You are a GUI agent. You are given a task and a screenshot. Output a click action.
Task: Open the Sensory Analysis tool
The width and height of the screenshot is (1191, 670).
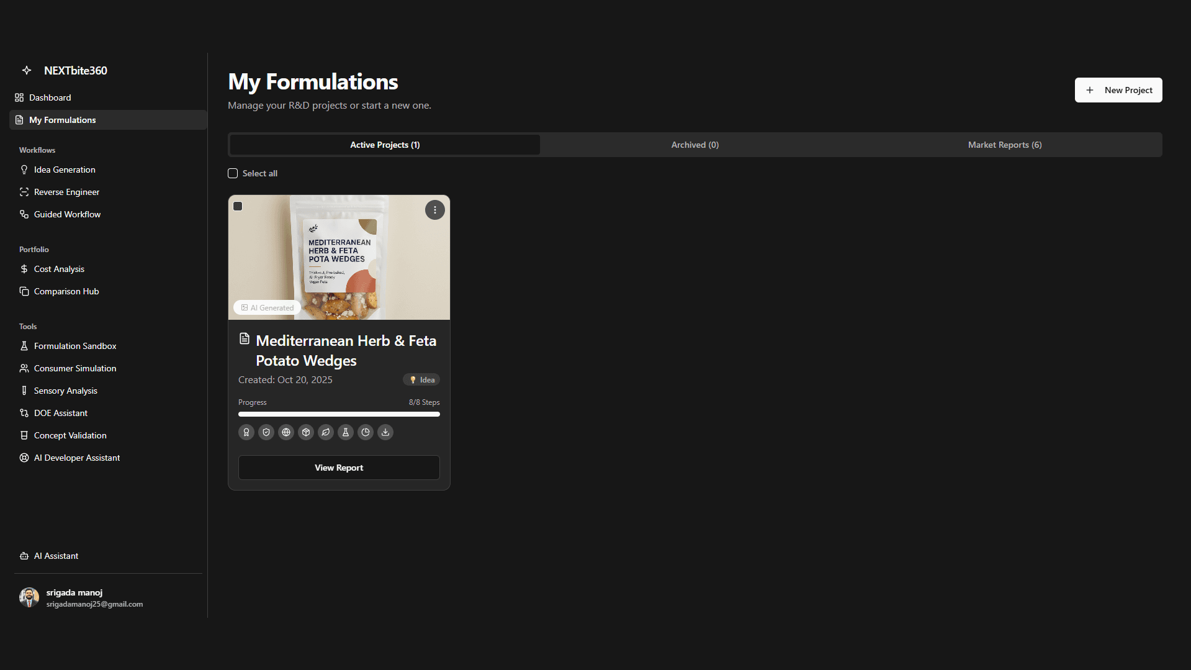coord(65,391)
